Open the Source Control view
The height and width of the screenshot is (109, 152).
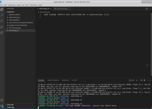coord(2,21)
